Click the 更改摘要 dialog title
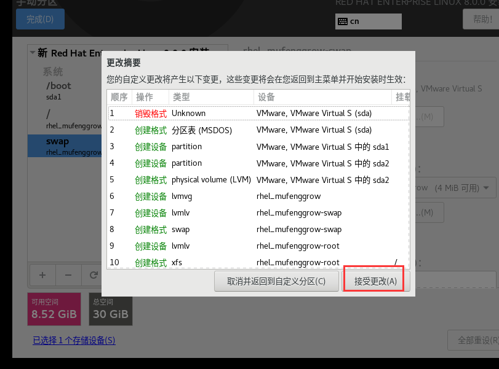This screenshot has width=499, height=369. (x=124, y=63)
